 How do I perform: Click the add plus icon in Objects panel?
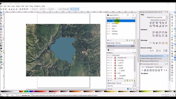[x=108, y=81]
